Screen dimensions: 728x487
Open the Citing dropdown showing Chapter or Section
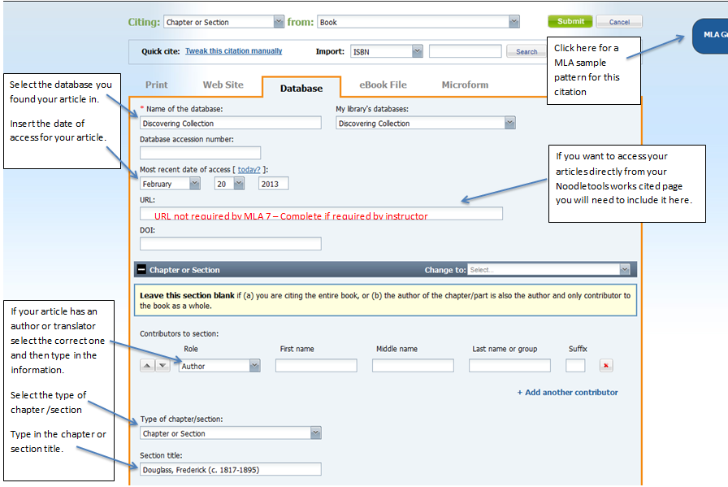coord(279,22)
